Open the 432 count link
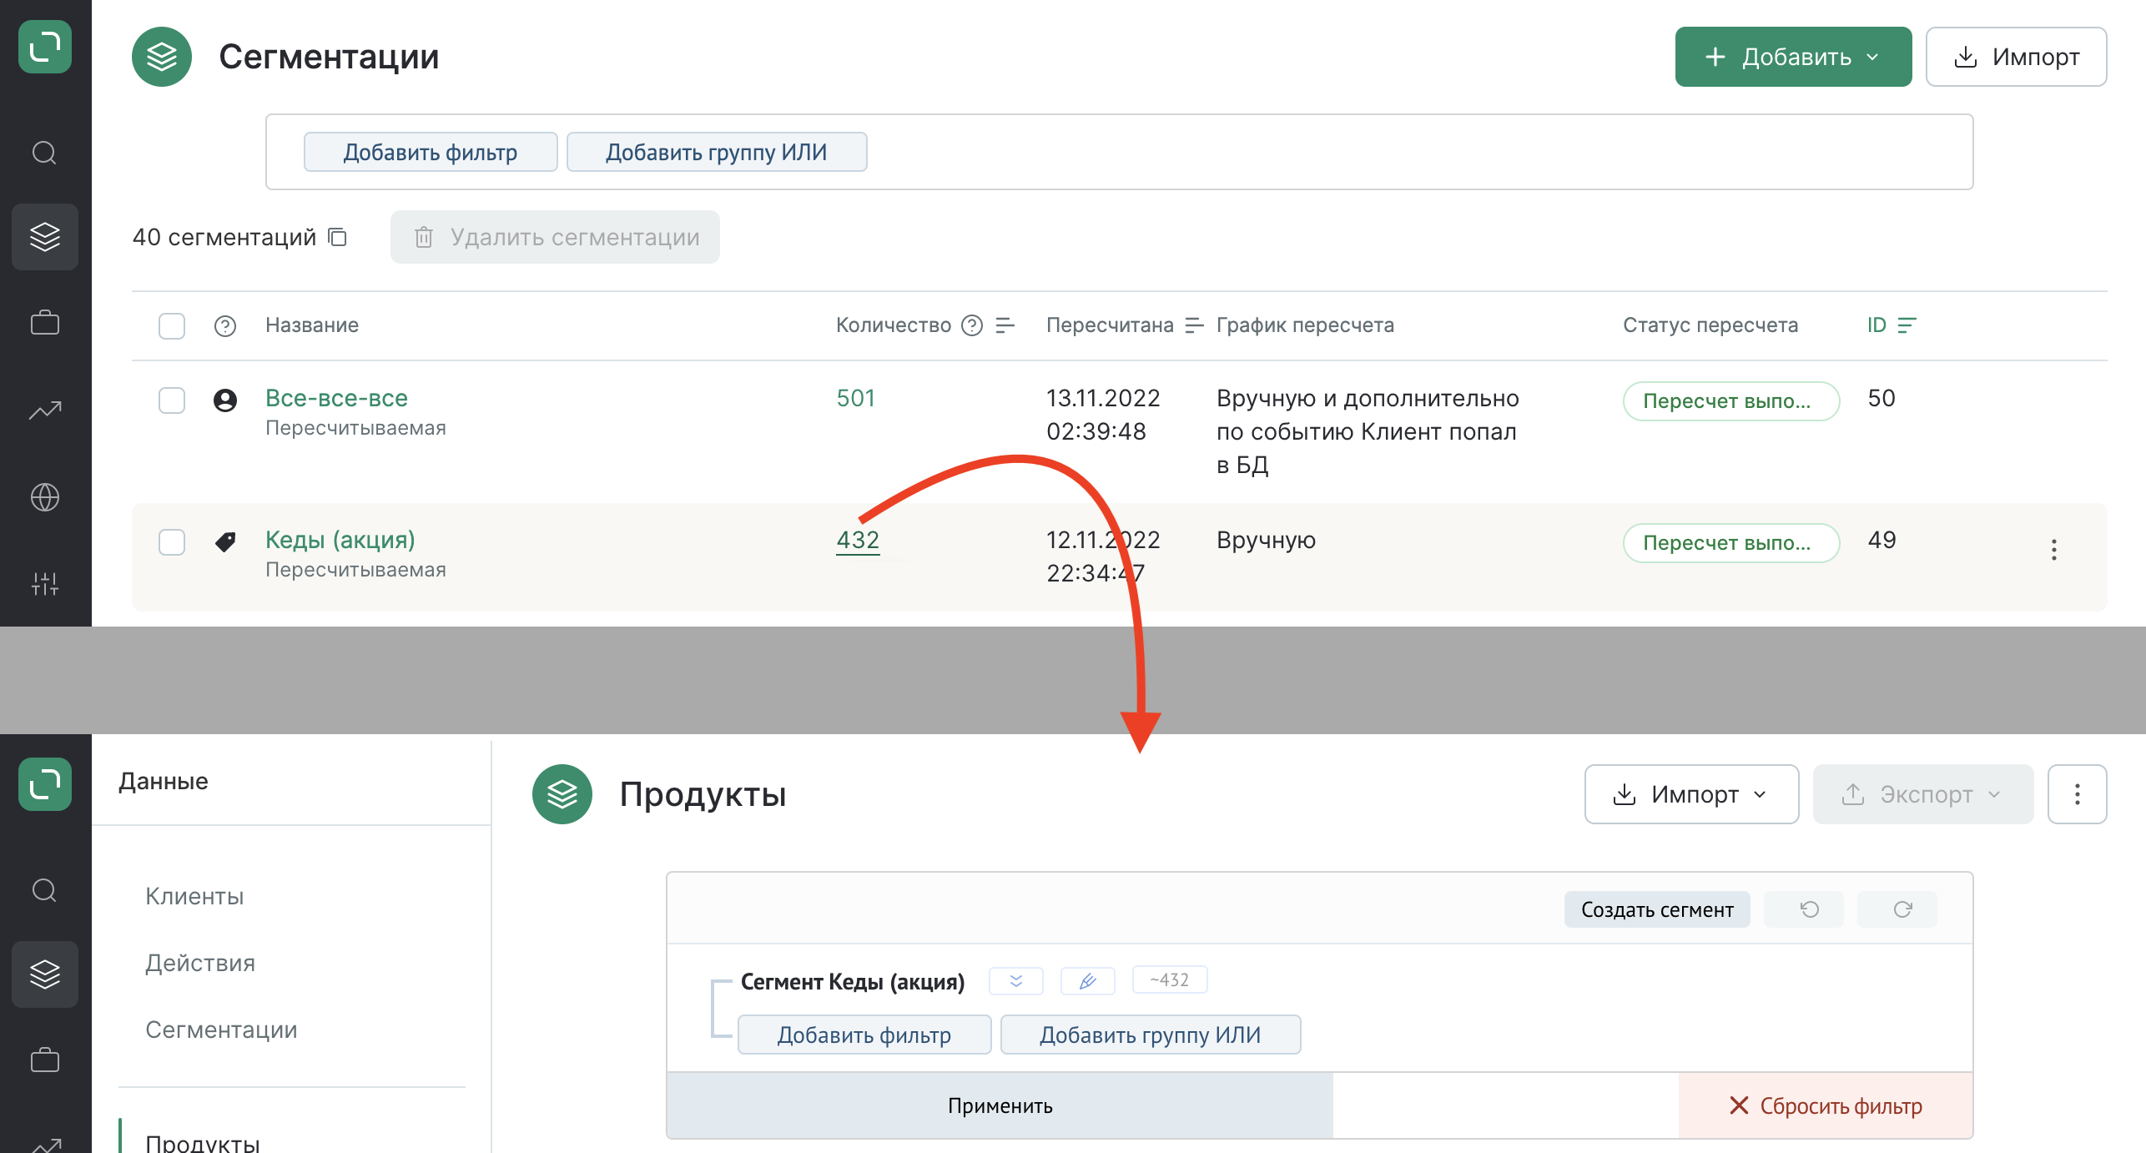The height and width of the screenshot is (1153, 2146). pyautogui.click(x=858, y=540)
